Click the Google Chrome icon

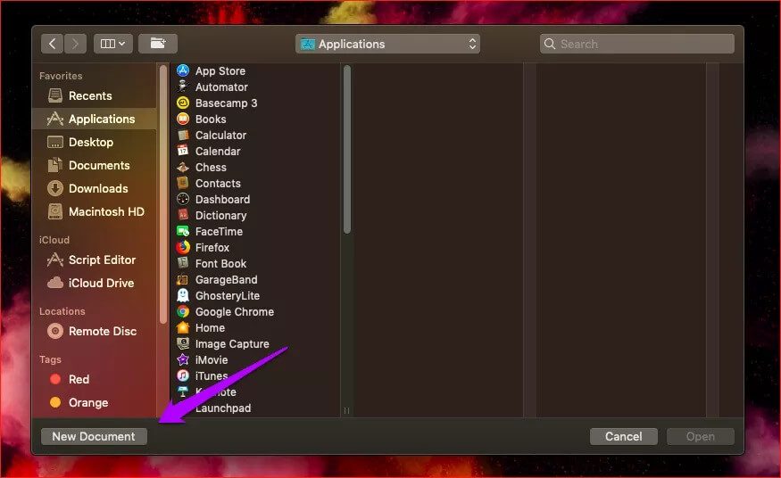point(183,311)
